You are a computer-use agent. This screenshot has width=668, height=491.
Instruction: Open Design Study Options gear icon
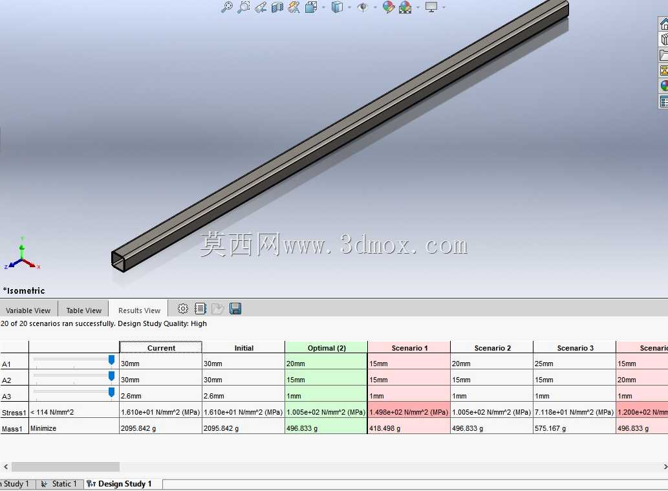183,309
